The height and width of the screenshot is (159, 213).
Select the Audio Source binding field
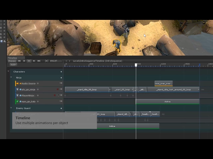coord(27,83)
